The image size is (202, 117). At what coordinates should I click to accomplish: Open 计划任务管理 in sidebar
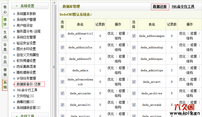(x=26, y=78)
